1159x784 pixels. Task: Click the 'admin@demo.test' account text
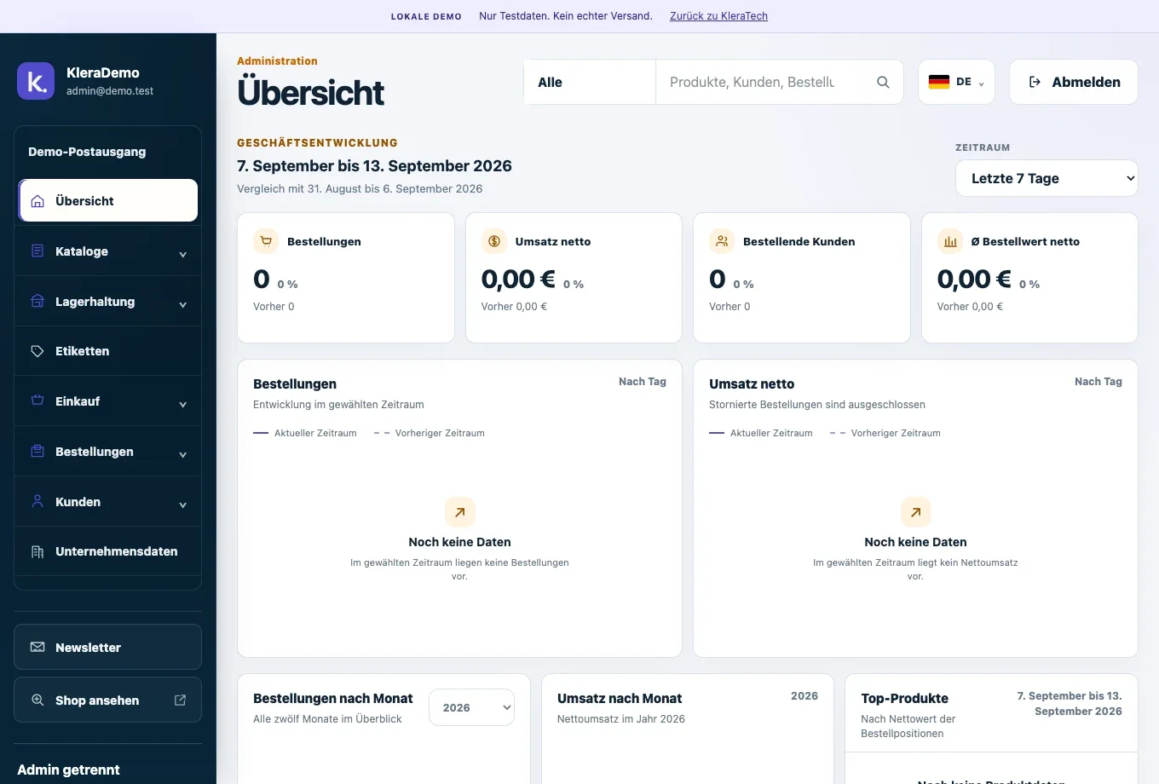coord(110,91)
